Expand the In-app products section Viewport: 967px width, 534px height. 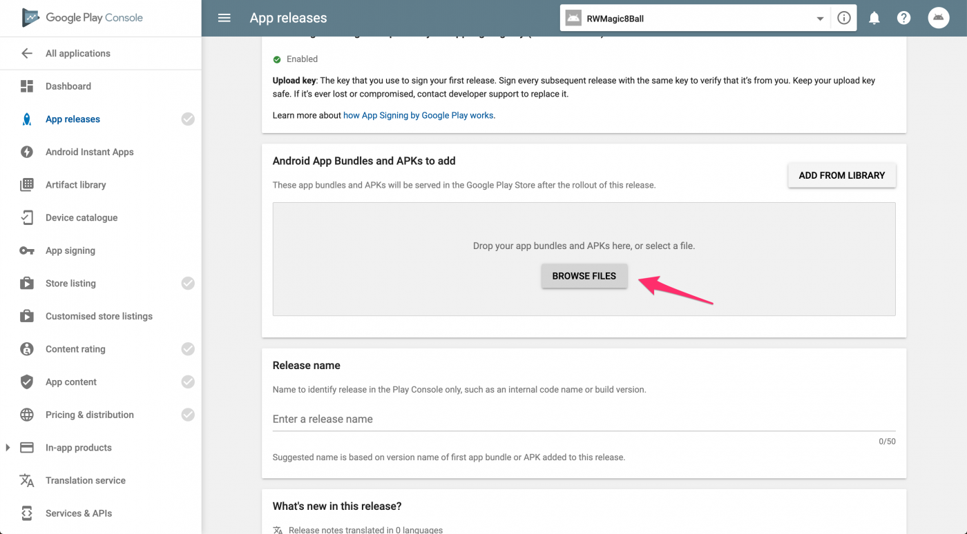[8, 448]
